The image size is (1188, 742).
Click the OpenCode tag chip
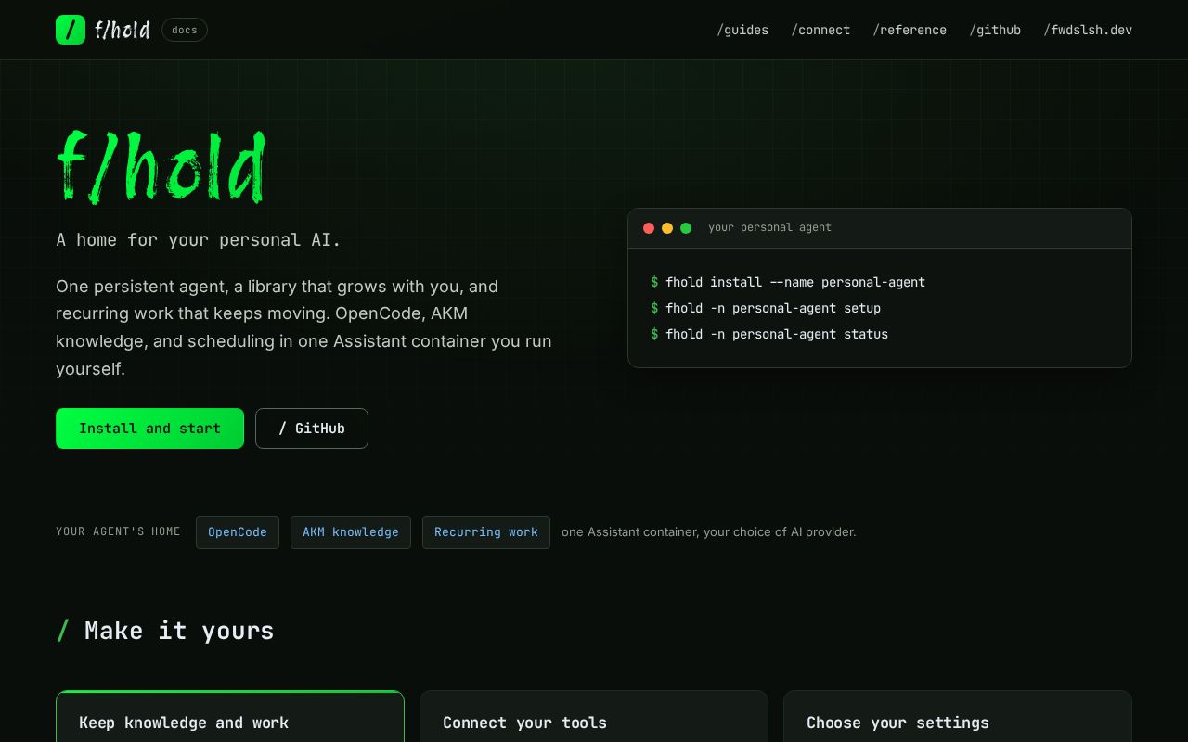coord(238,532)
